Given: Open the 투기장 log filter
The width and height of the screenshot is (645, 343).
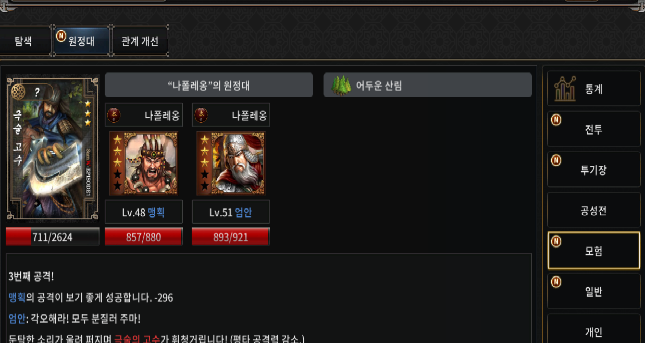Looking at the screenshot, I should tap(593, 169).
